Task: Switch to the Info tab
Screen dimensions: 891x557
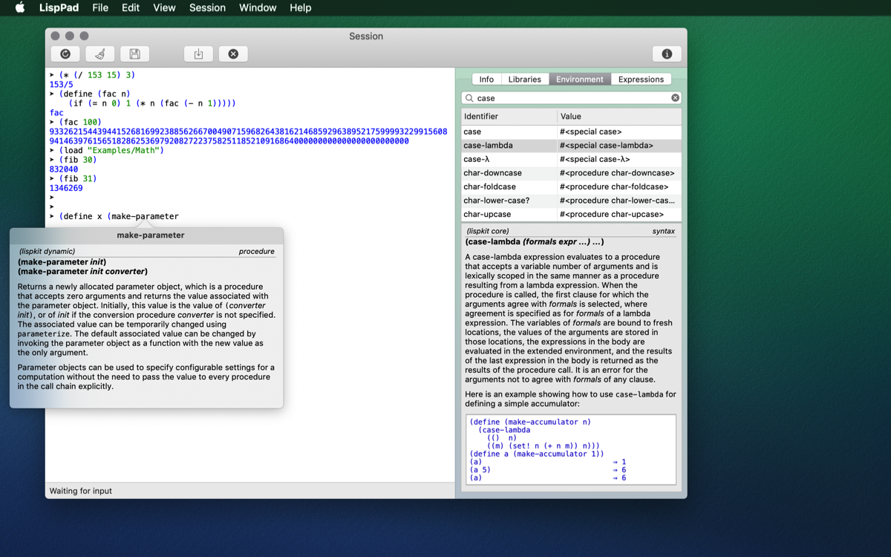Action: tap(486, 79)
